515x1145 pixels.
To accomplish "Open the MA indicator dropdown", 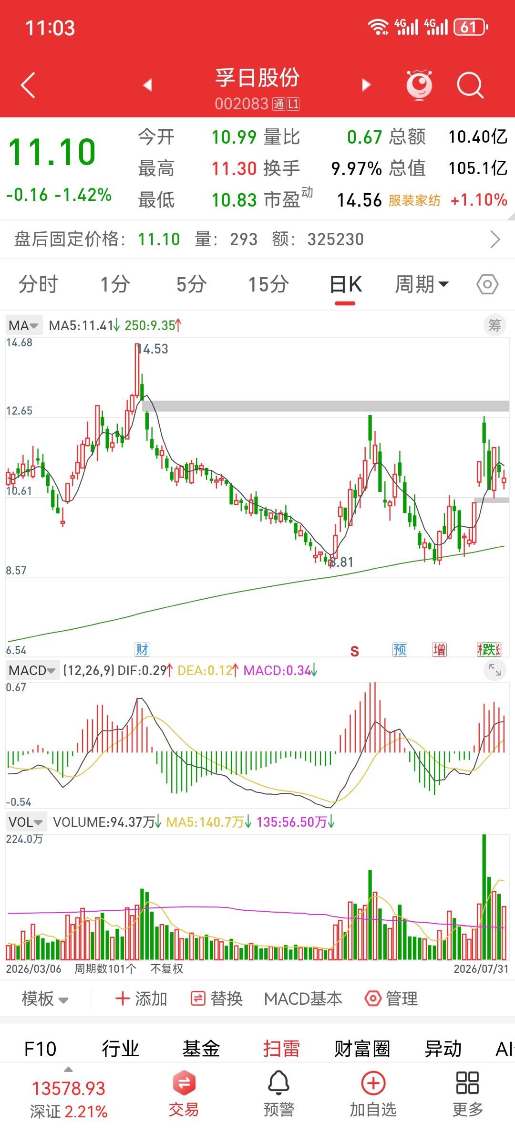I will [24, 325].
